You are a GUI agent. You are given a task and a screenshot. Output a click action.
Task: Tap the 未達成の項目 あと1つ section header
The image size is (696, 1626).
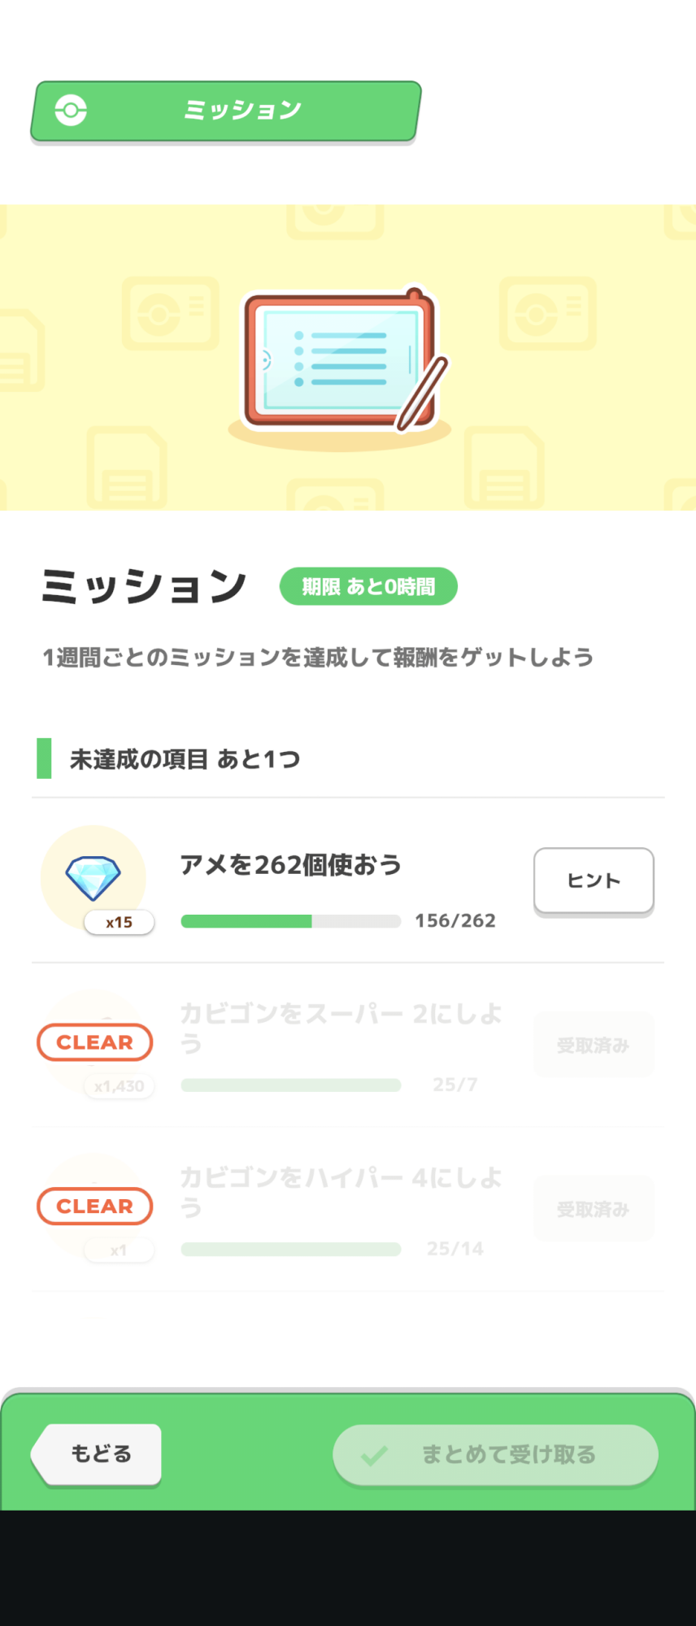[185, 759]
